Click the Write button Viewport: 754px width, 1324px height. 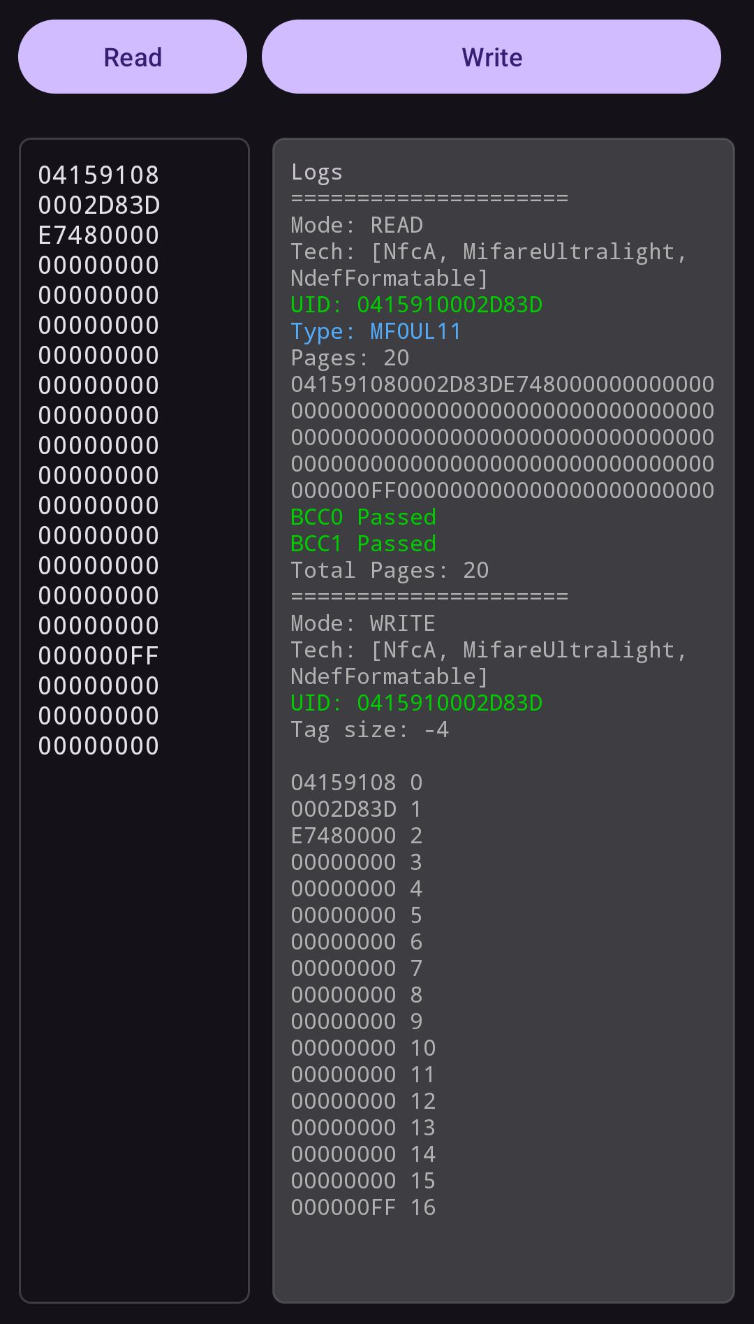point(490,56)
